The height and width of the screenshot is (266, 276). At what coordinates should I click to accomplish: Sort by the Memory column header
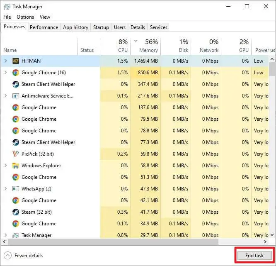[x=145, y=47]
